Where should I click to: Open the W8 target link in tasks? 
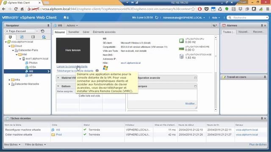point(58,130)
